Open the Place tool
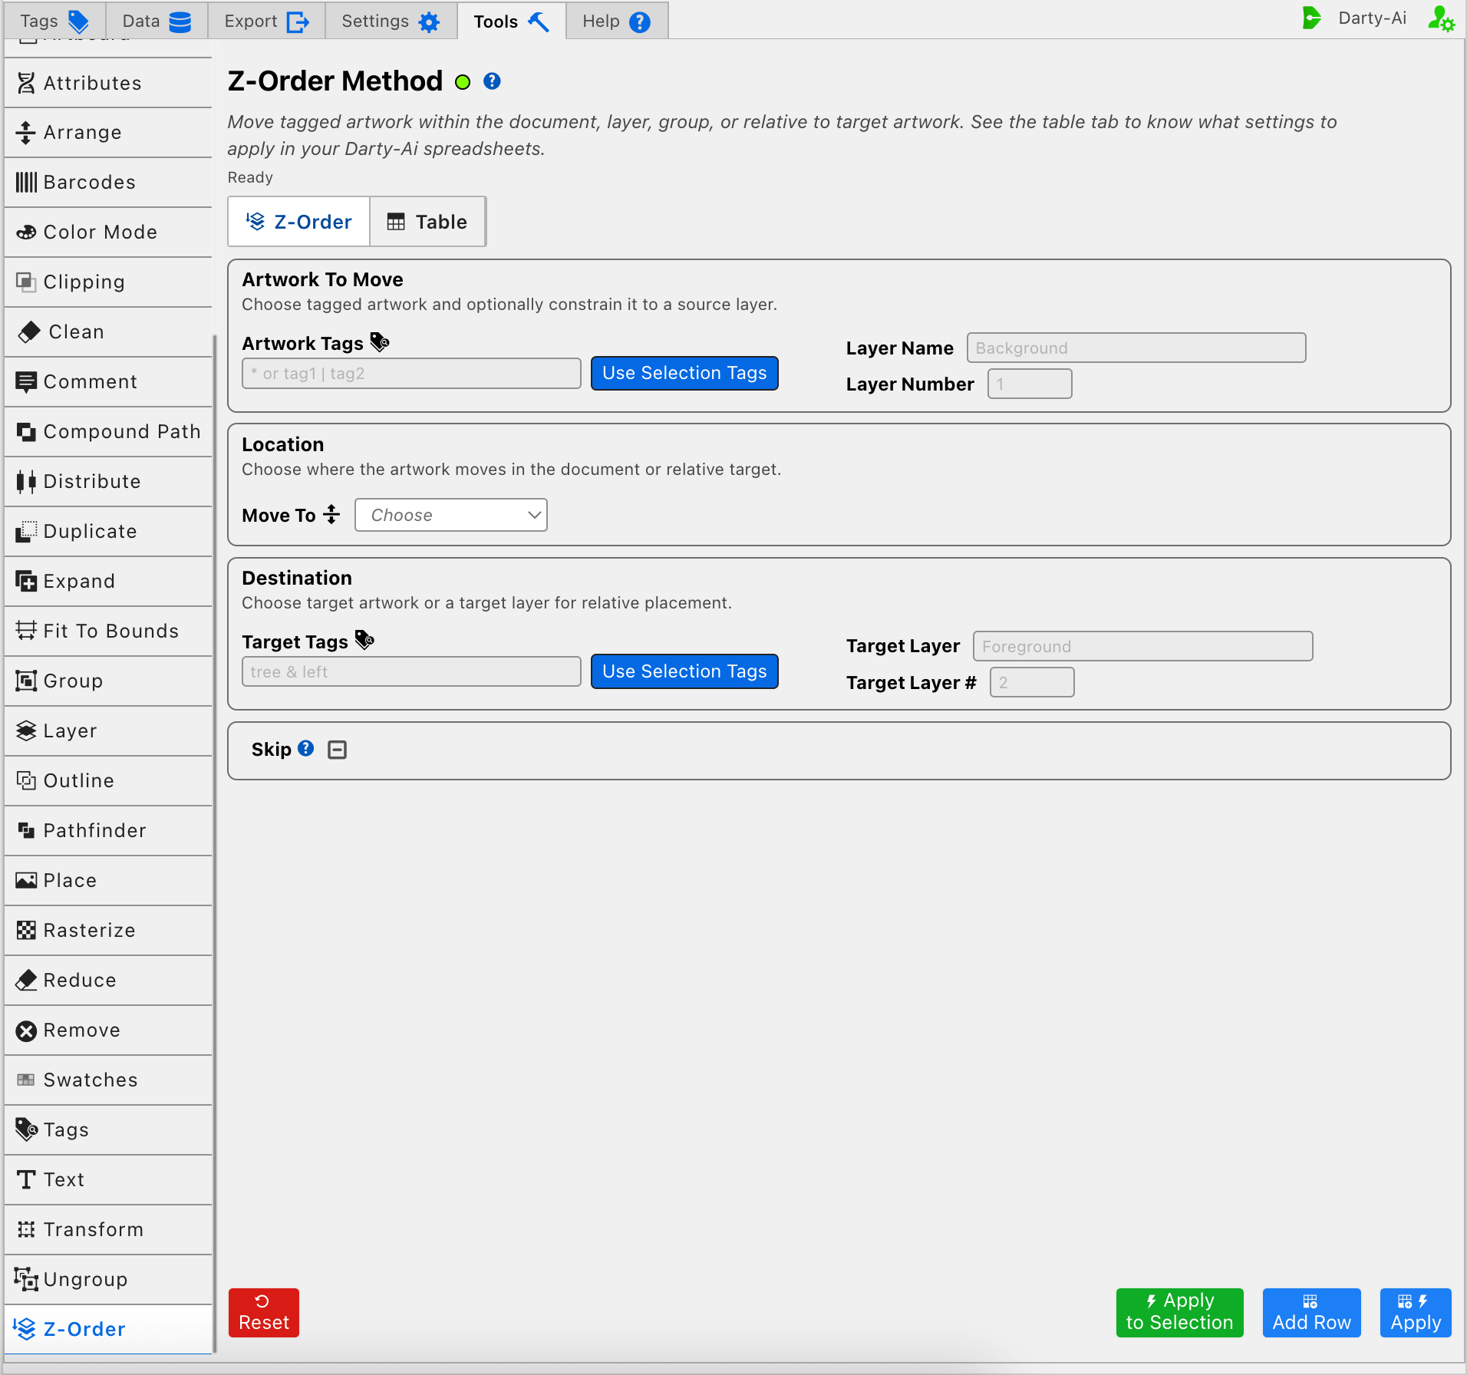1467x1375 pixels. coord(108,881)
